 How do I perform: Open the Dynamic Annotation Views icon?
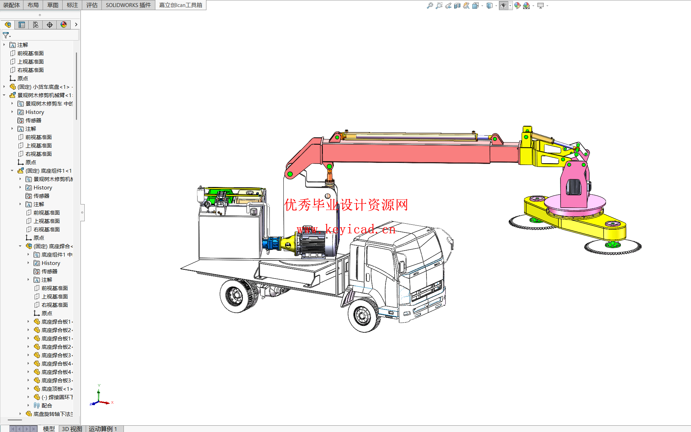coord(466,6)
